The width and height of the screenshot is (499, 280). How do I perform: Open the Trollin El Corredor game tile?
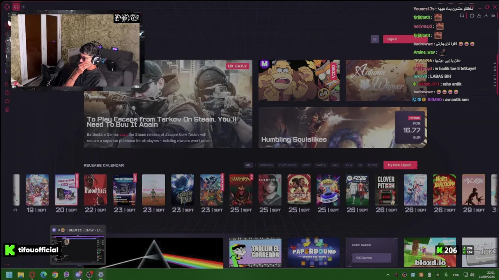click(255, 253)
